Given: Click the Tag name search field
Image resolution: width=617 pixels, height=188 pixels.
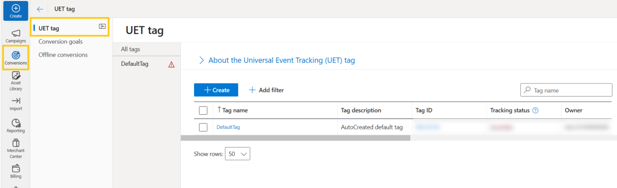Looking at the screenshot, I should click(566, 90).
